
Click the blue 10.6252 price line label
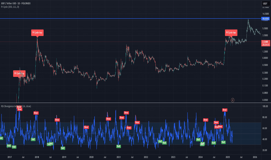click(x=265, y=19)
